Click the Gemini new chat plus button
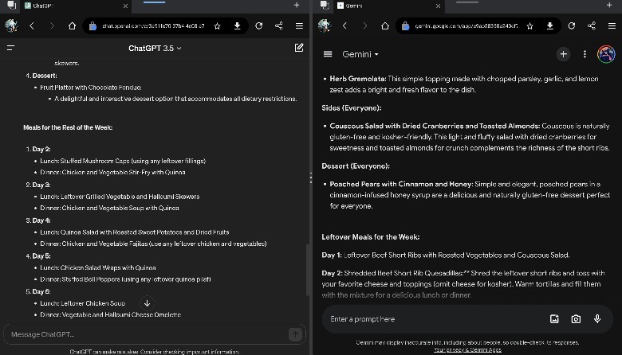Viewport: 622px width, 355px height. point(563,54)
